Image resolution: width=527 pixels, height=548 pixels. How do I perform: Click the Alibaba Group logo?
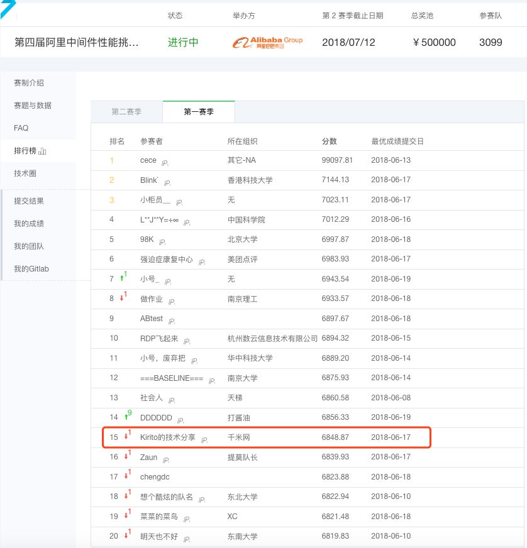coord(267,43)
